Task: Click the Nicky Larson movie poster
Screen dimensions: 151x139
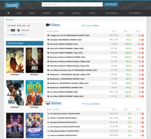Action: click(34, 125)
